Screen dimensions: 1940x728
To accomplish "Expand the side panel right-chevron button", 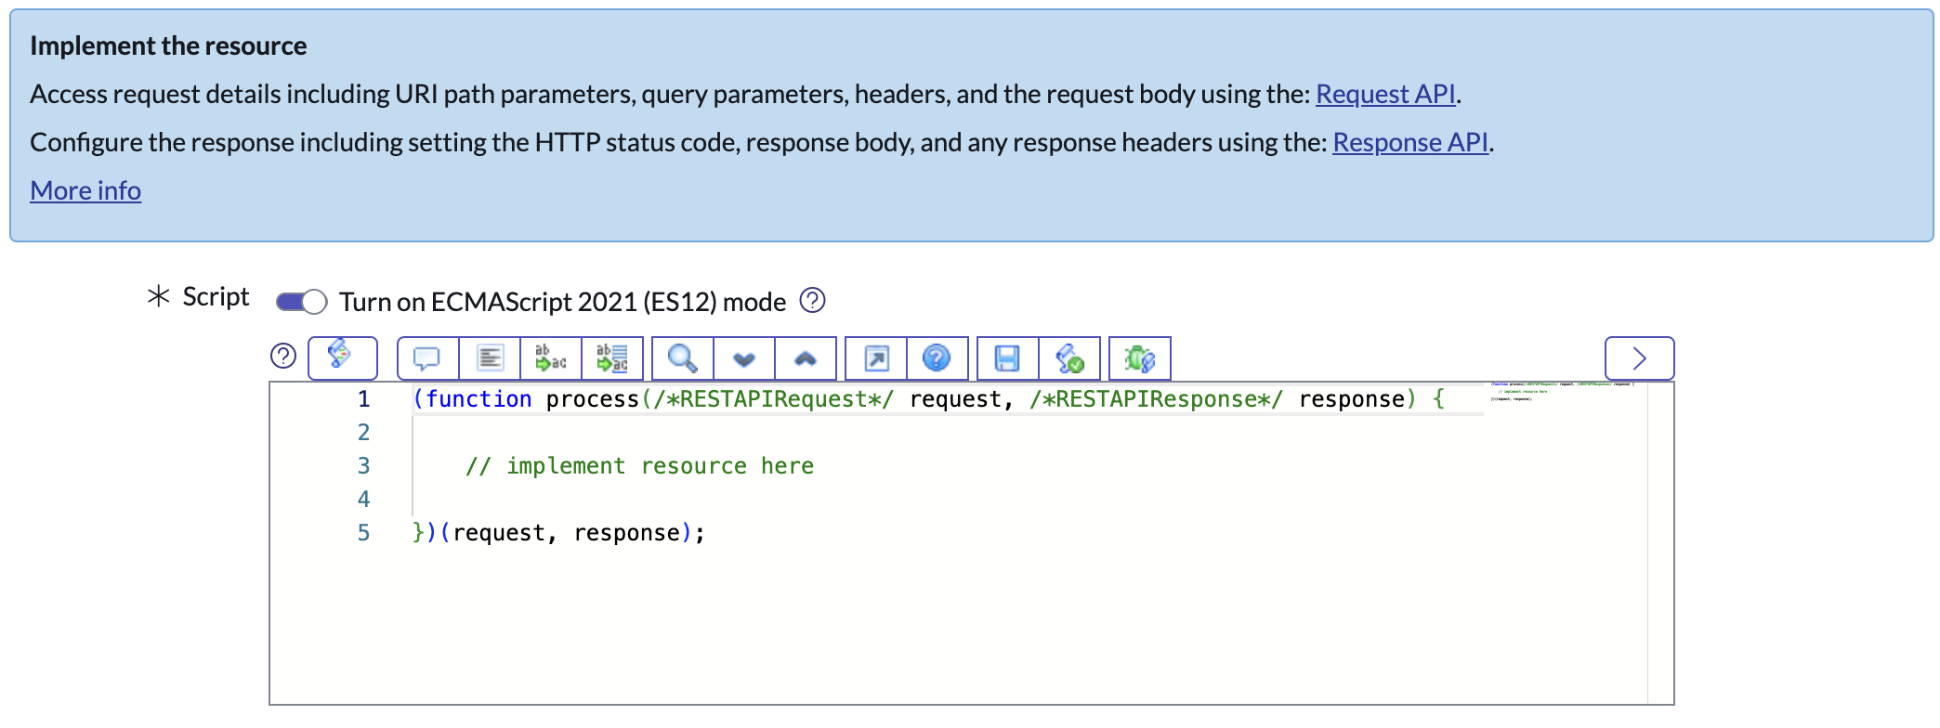I will (x=1640, y=358).
